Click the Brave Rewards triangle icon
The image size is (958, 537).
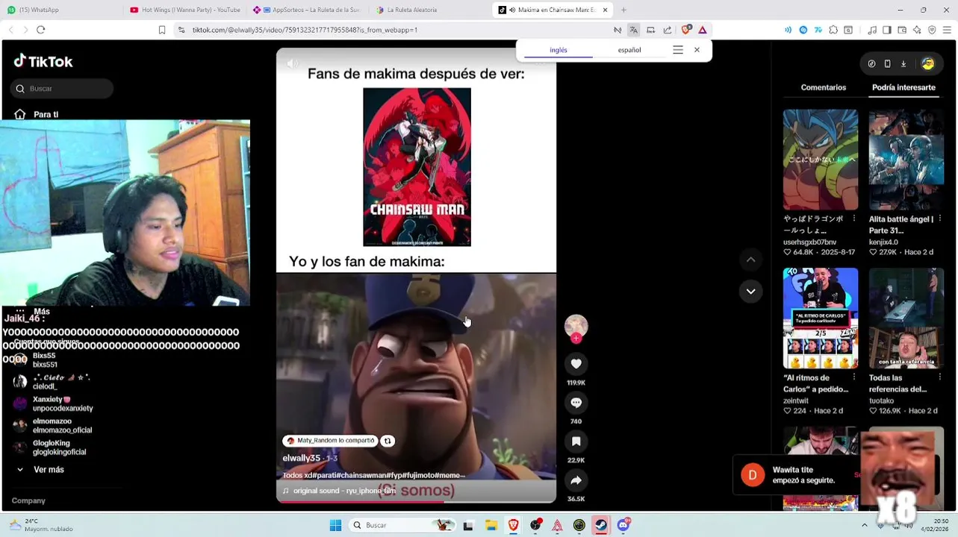point(703,30)
